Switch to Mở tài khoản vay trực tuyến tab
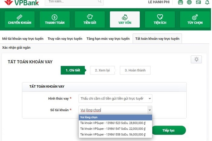The width and height of the screenshot is (212, 141). point(23,39)
